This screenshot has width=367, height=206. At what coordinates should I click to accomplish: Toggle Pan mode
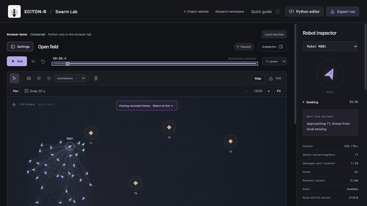click(x=16, y=91)
